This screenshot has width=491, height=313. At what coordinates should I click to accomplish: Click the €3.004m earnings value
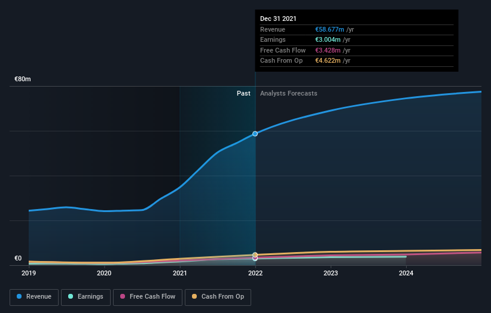pos(328,39)
